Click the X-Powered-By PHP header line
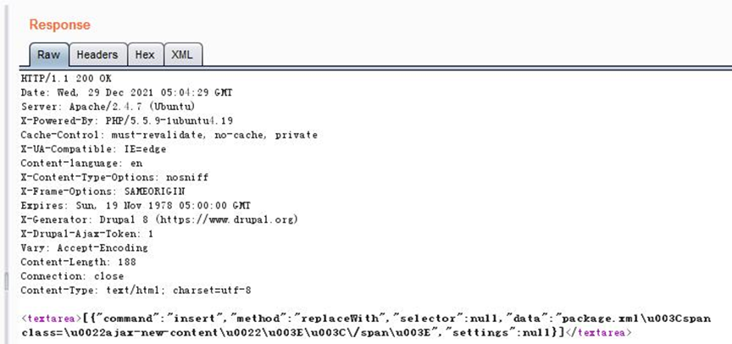The image size is (732, 344). [127, 121]
